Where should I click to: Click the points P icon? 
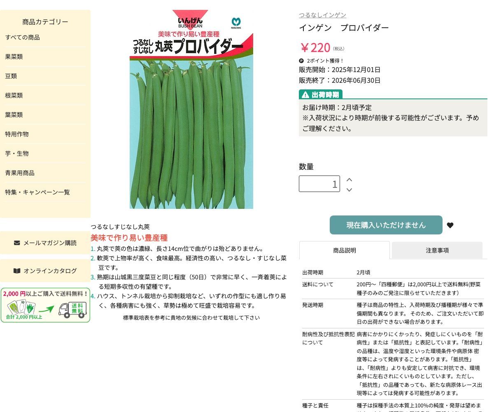coord(301,61)
